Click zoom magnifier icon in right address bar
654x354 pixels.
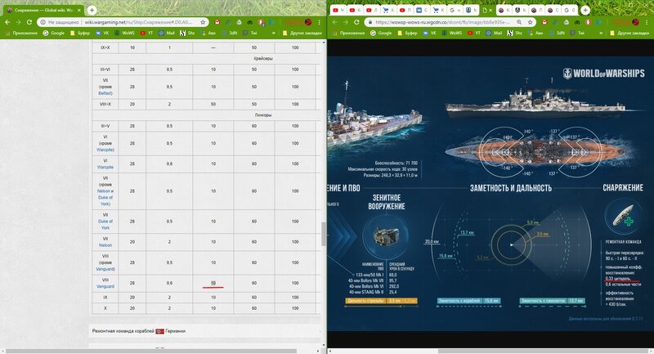[x=519, y=22]
